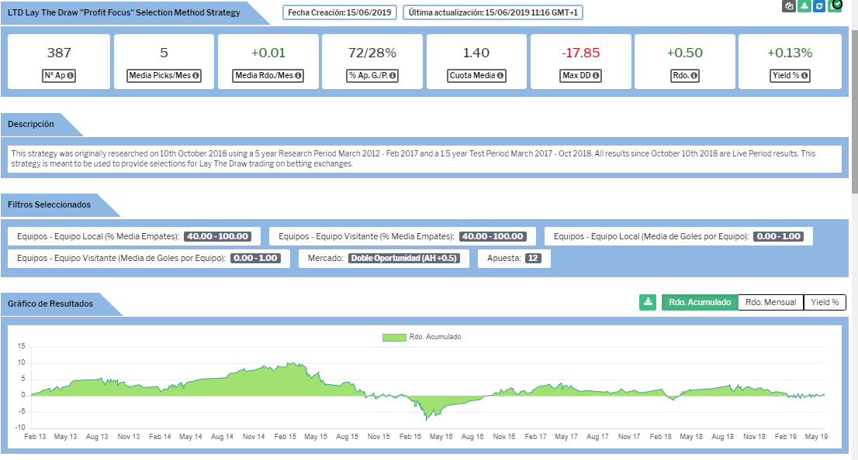The height and width of the screenshot is (460, 858).
Task: Click info icon beside Nº Ap
Action: 70,75
